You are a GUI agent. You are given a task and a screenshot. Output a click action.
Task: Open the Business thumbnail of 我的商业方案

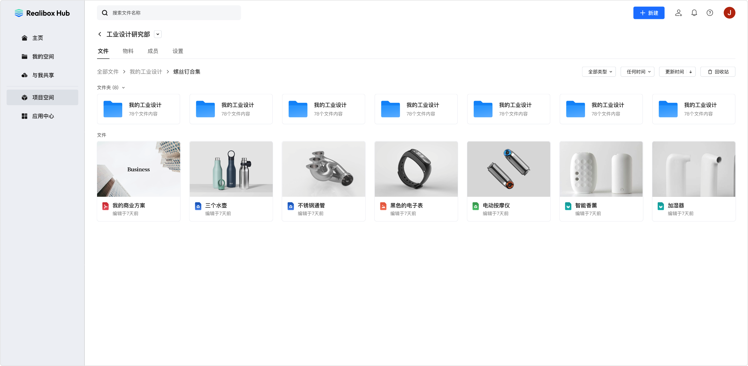click(x=139, y=169)
